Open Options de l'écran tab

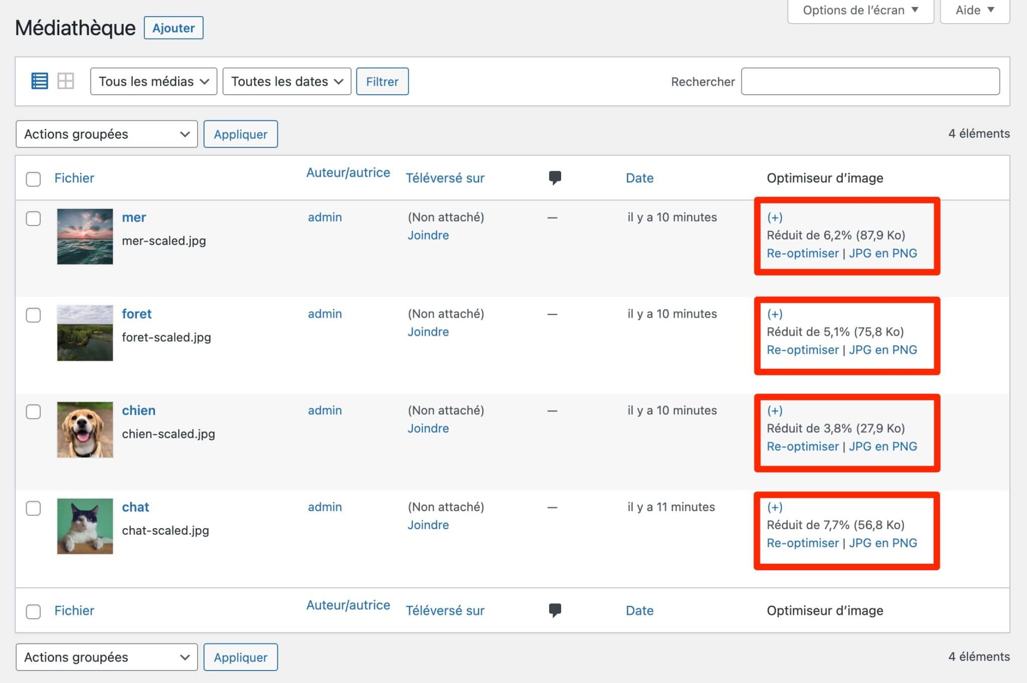pos(860,10)
